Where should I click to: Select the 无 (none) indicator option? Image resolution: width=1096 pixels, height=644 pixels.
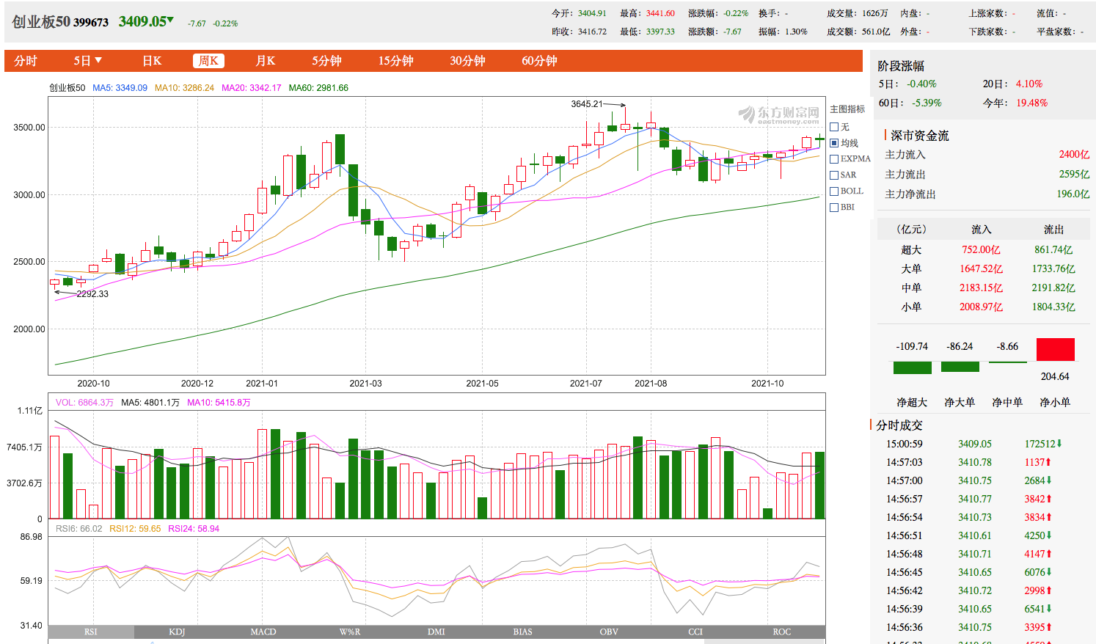tap(834, 127)
